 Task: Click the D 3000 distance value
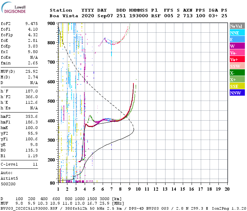[x=104, y=199]
